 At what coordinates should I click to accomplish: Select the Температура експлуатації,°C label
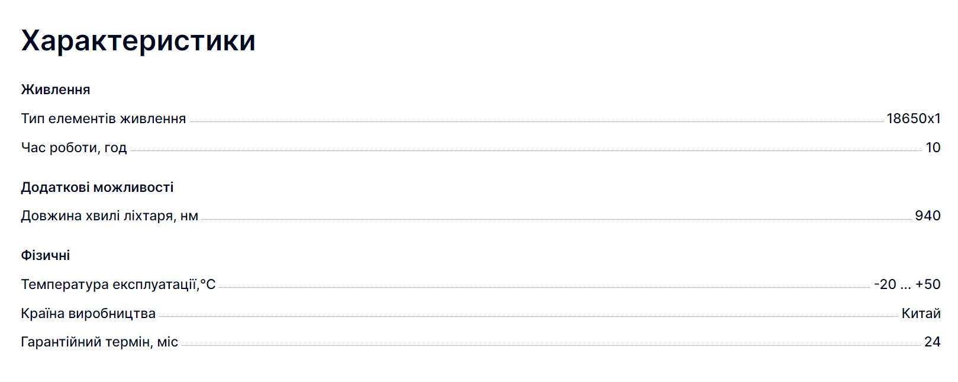pyautogui.click(x=118, y=284)
